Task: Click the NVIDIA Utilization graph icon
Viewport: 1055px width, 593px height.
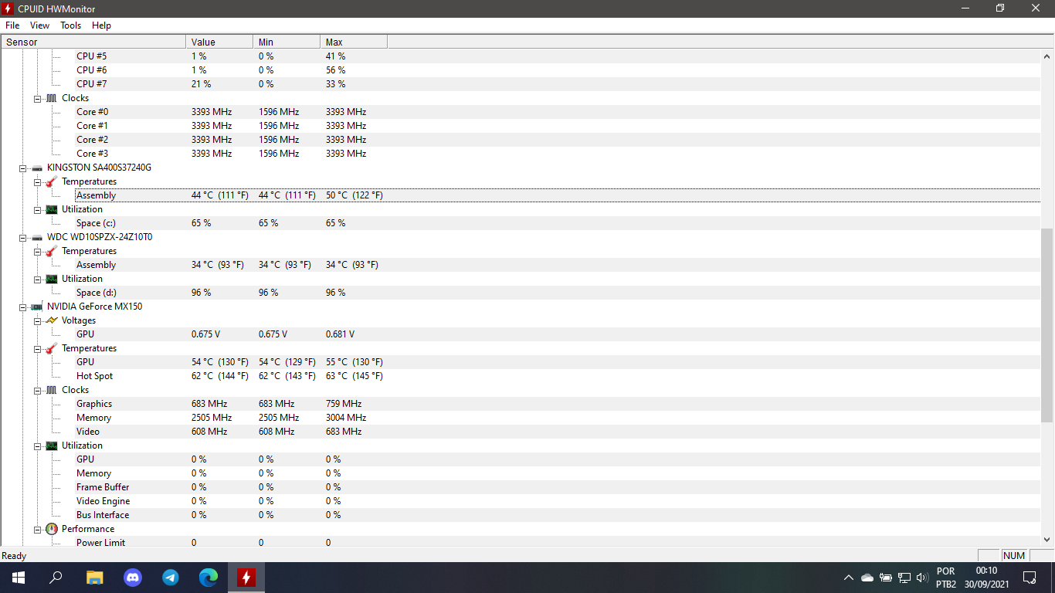Action: (51, 446)
